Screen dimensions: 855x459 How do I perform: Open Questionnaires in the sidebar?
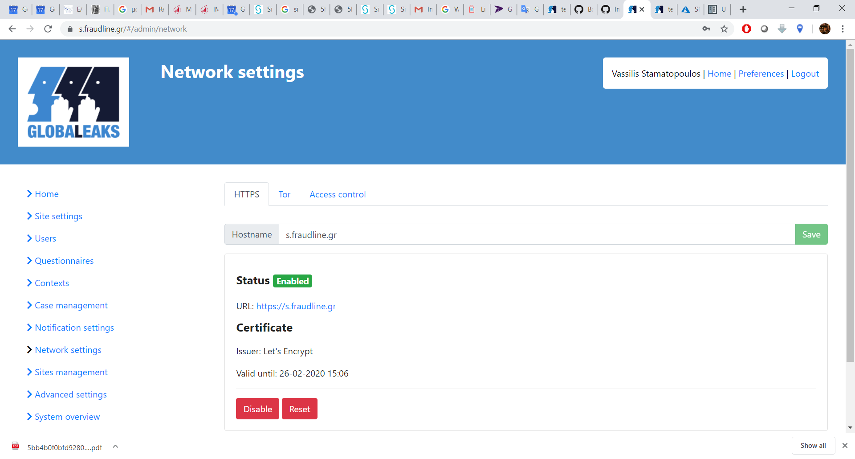coord(64,261)
